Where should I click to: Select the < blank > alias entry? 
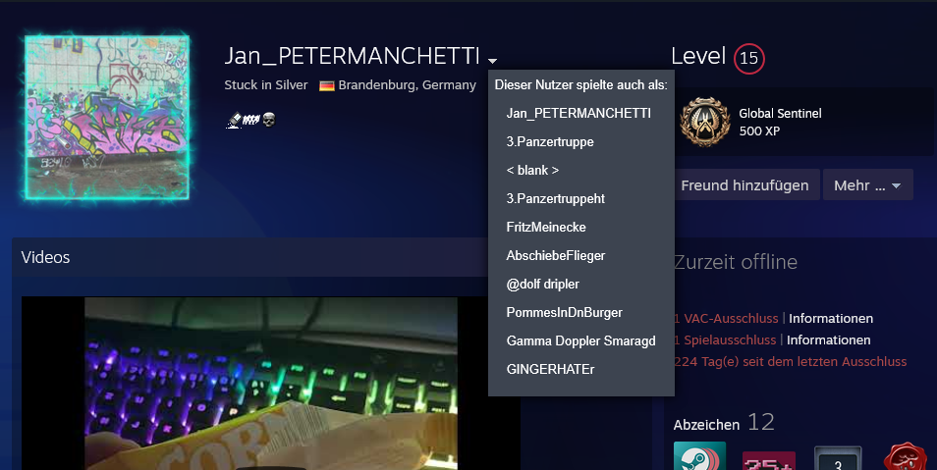(x=532, y=170)
